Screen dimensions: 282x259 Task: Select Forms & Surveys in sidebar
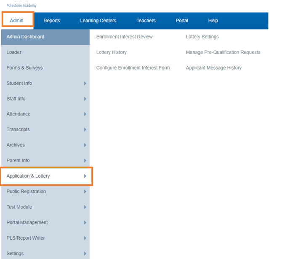[24, 68]
